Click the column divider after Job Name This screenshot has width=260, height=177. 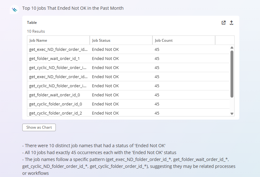(x=90, y=40)
